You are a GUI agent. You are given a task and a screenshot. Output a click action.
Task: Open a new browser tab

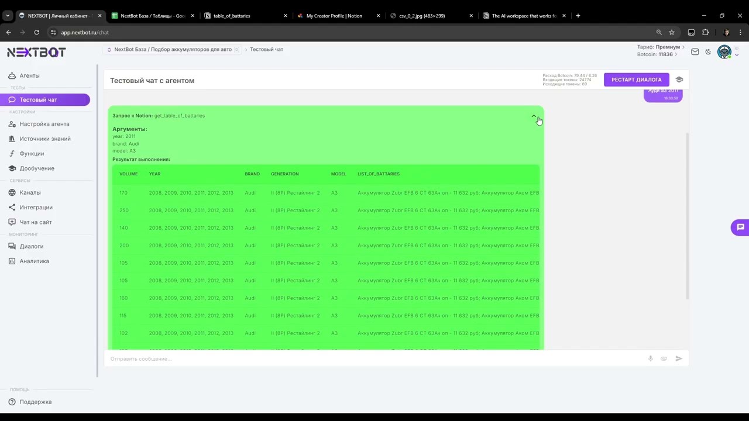coord(578,16)
